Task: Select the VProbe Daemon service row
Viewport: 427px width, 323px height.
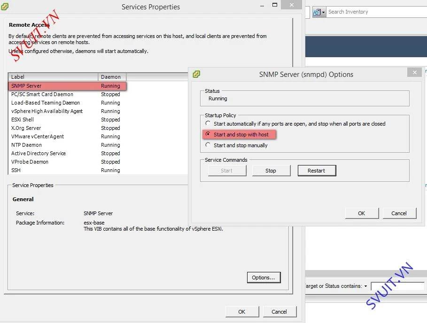Action: pyautogui.click(x=68, y=162)
